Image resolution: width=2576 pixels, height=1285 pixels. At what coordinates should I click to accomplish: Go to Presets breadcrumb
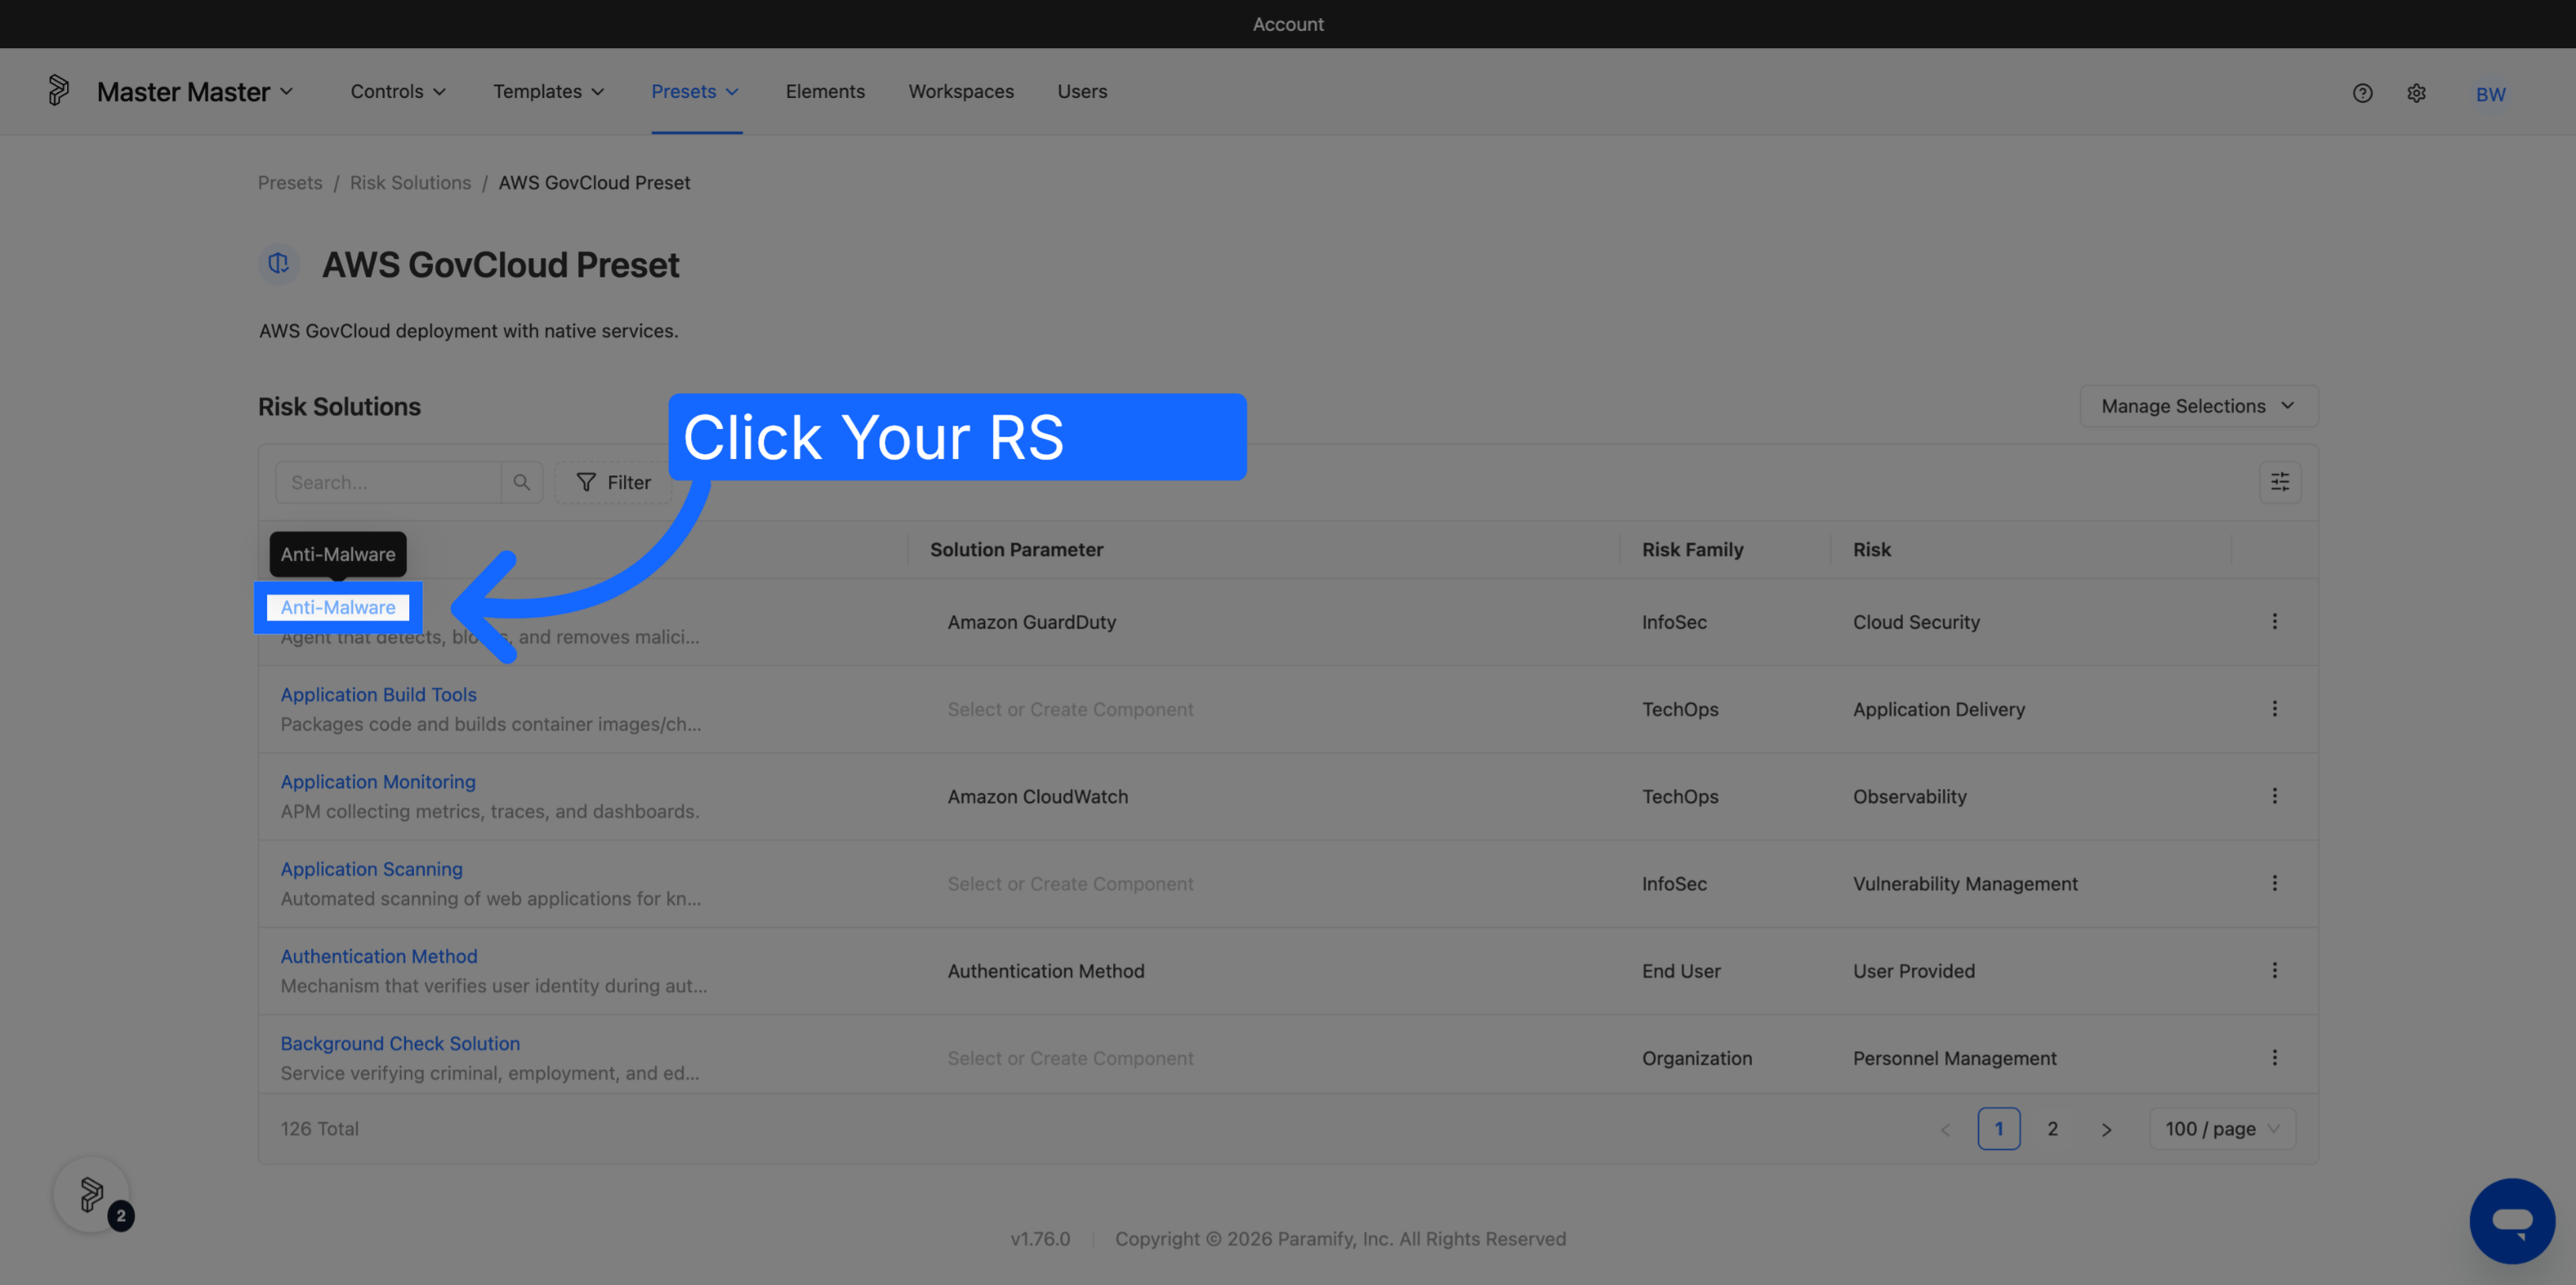point(290,182)
